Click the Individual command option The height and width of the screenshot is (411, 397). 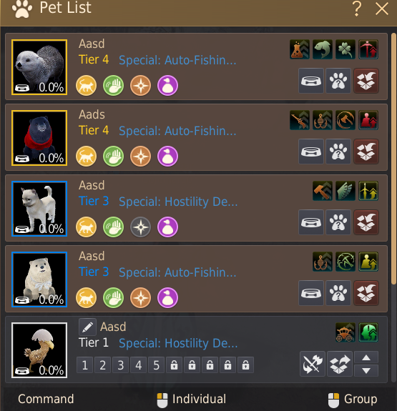point(191,400)
